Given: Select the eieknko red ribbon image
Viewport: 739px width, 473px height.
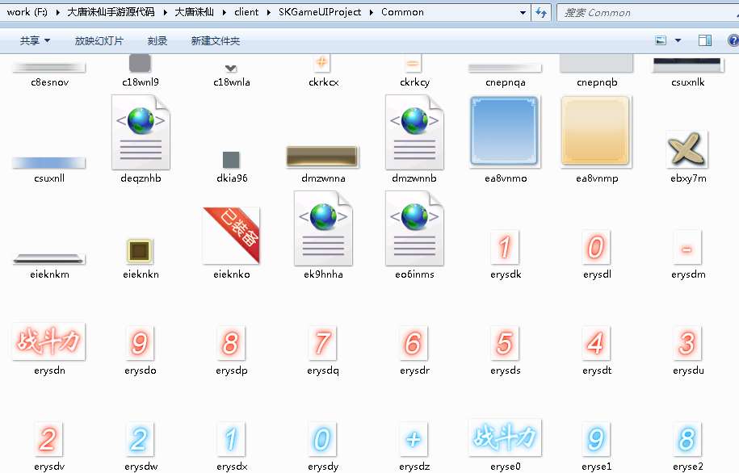Looking at the screenshot, I should pos(231,235).
